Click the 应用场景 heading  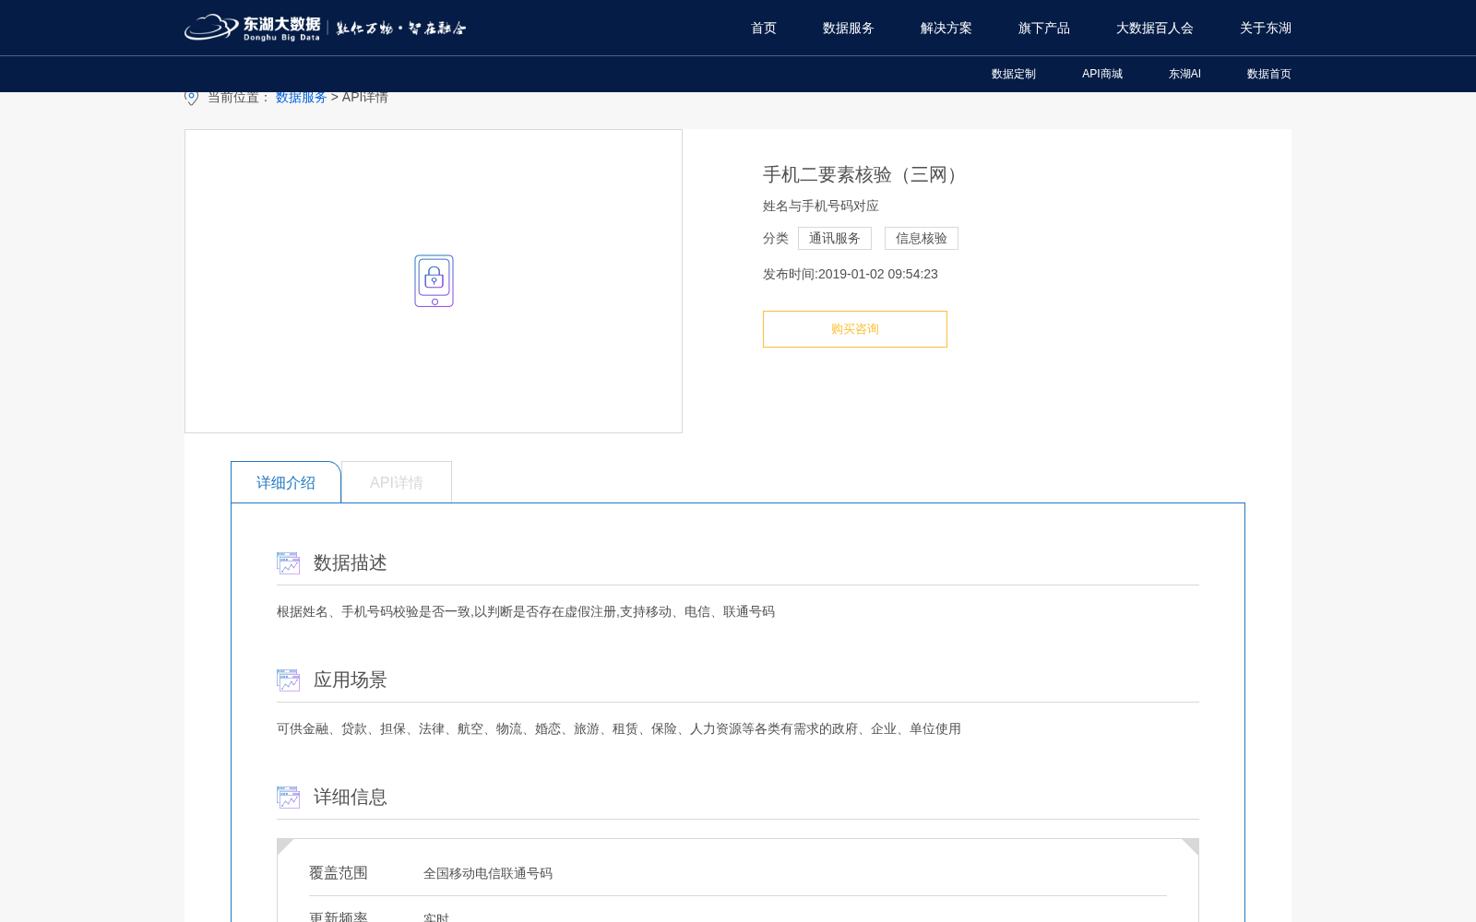click(x=351, y=680)
